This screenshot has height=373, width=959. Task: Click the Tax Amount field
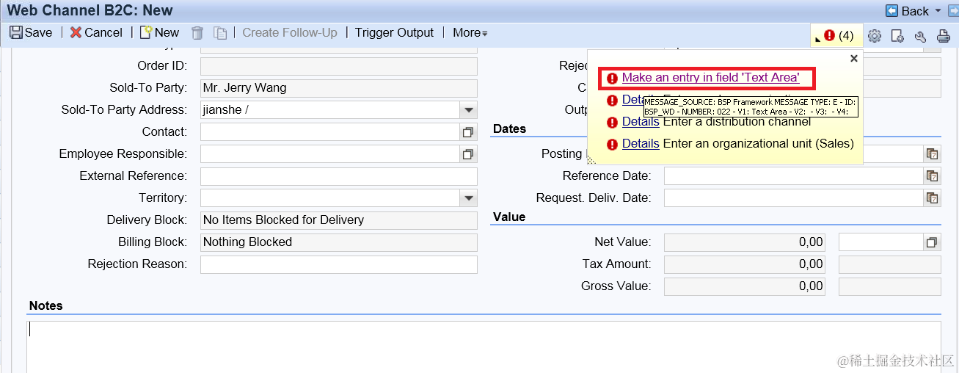click(x=745, y=264)
